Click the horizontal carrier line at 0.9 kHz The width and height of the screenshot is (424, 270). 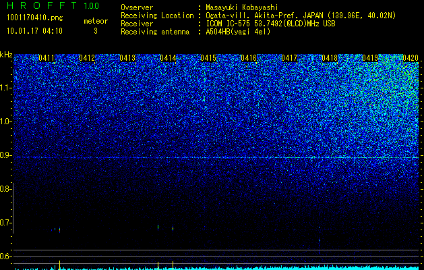click(x=216, y=157)
